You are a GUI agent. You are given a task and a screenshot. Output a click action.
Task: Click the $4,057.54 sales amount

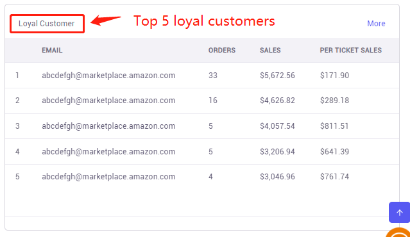[x=277, y=126]
